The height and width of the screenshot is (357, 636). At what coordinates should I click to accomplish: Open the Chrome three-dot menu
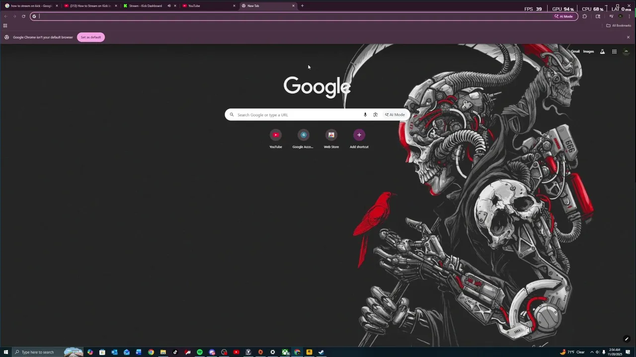(x=629, y=16)
